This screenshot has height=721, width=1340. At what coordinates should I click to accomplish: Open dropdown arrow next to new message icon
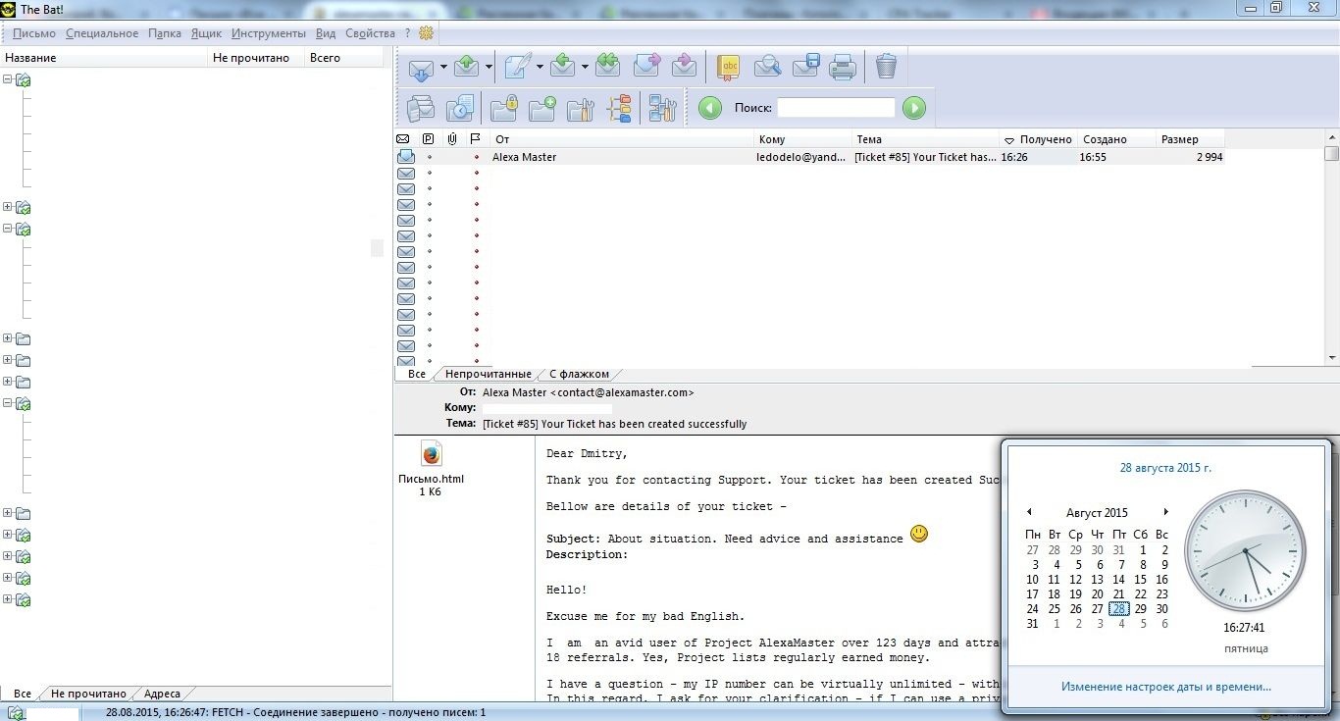pos(540,68)
